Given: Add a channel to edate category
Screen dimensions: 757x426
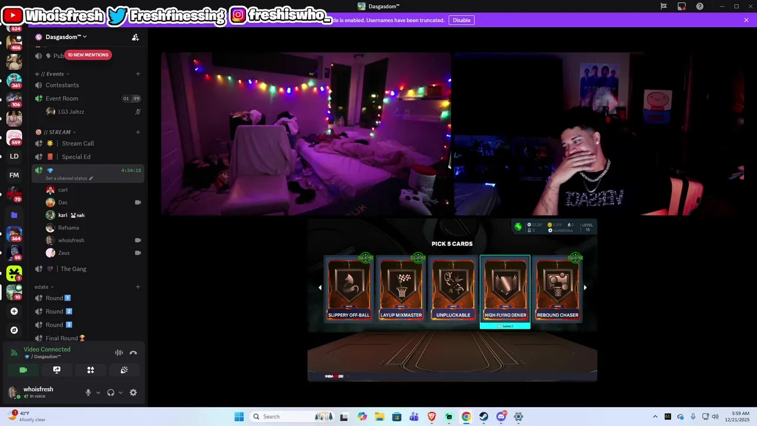Looking at the screenshot, I should coord(138,287).
